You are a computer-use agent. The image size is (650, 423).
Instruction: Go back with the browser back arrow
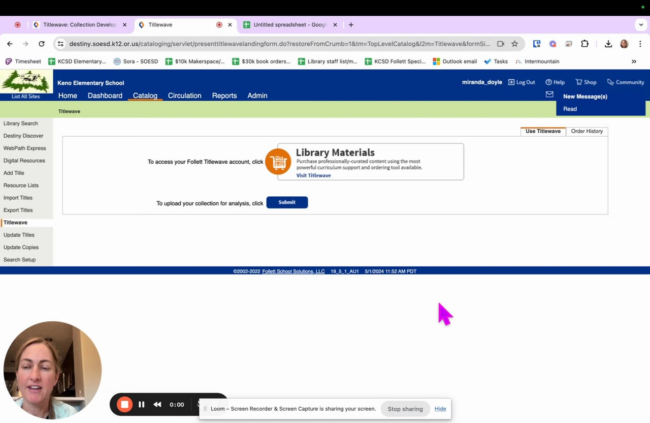coord(10,44)
